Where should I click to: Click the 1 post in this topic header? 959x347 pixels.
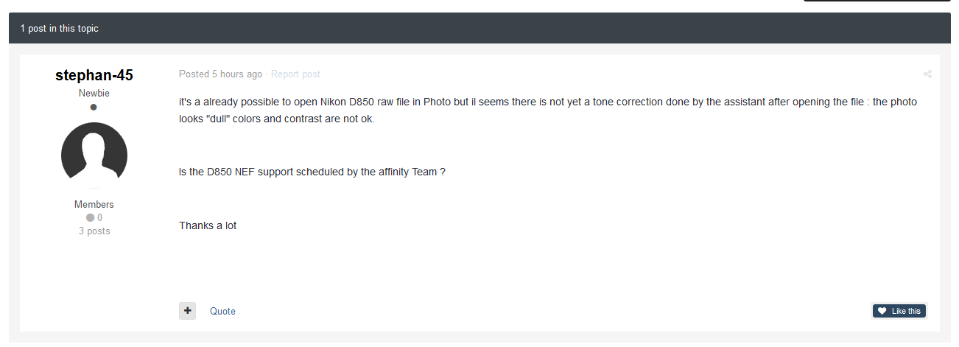[x=60, y=29]
